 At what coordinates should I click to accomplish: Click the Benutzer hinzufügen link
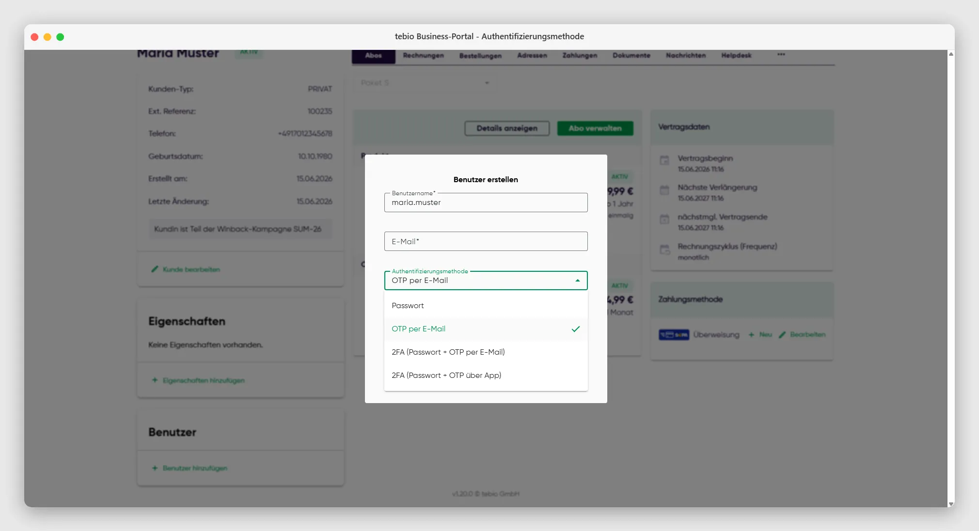pos(195,468)
